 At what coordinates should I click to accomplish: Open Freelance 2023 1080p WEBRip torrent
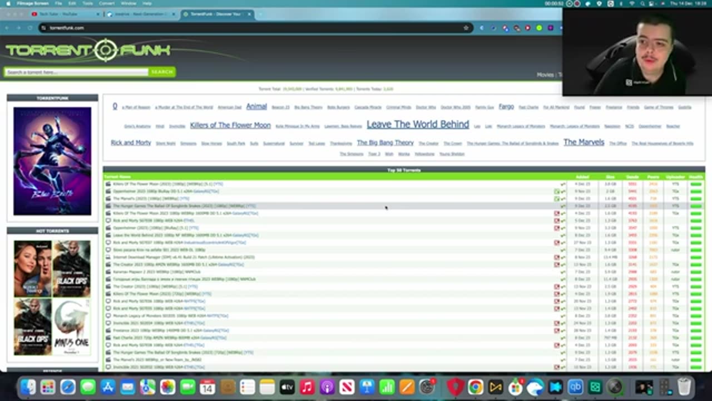tap(171, 330)
